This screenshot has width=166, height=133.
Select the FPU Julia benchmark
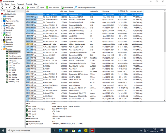point(10,72)
